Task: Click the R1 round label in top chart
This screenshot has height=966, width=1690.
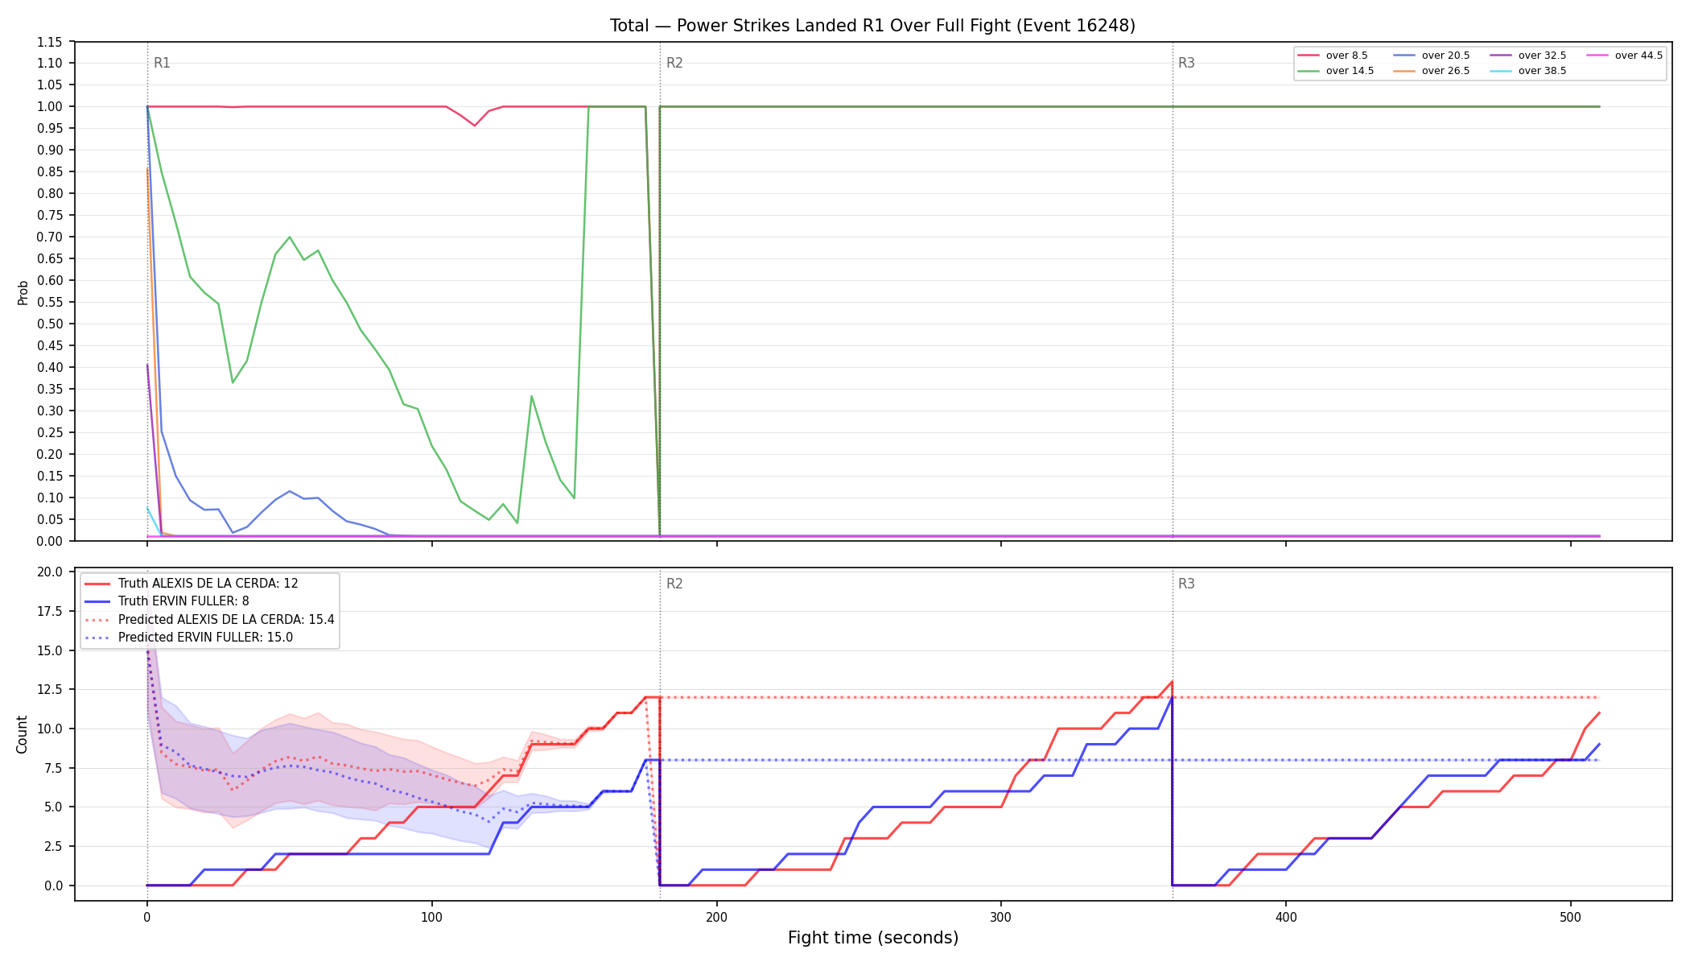Action: [x=162, y=63]
